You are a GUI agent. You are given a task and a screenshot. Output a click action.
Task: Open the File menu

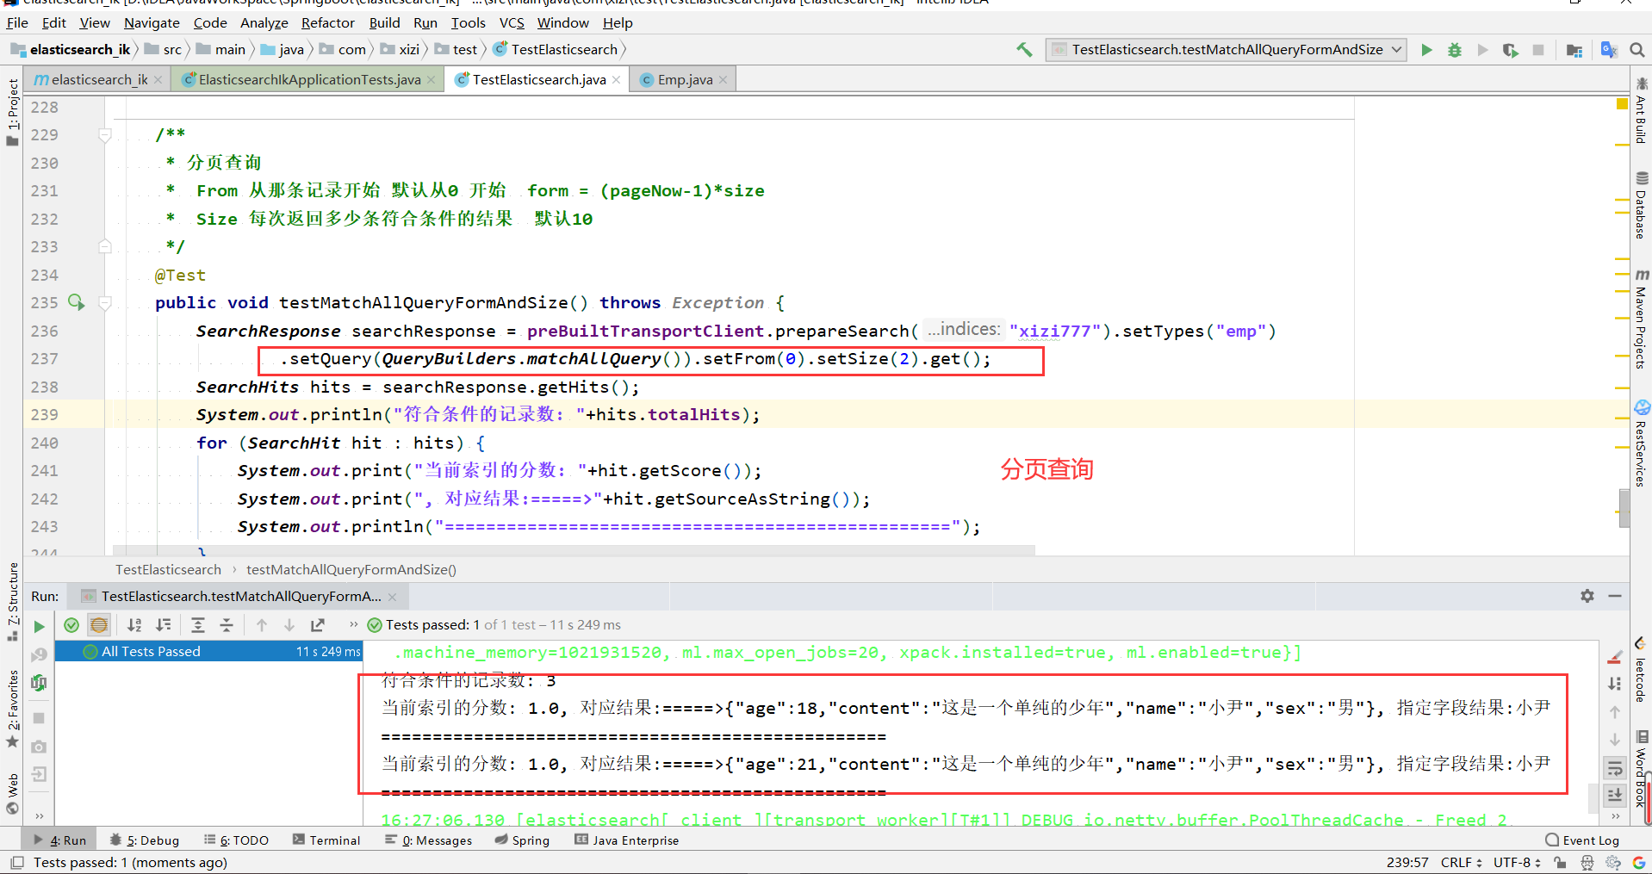tap(17, 22)
